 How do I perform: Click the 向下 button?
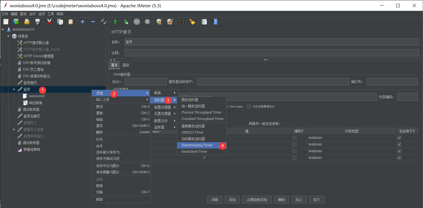pos(316,200)
